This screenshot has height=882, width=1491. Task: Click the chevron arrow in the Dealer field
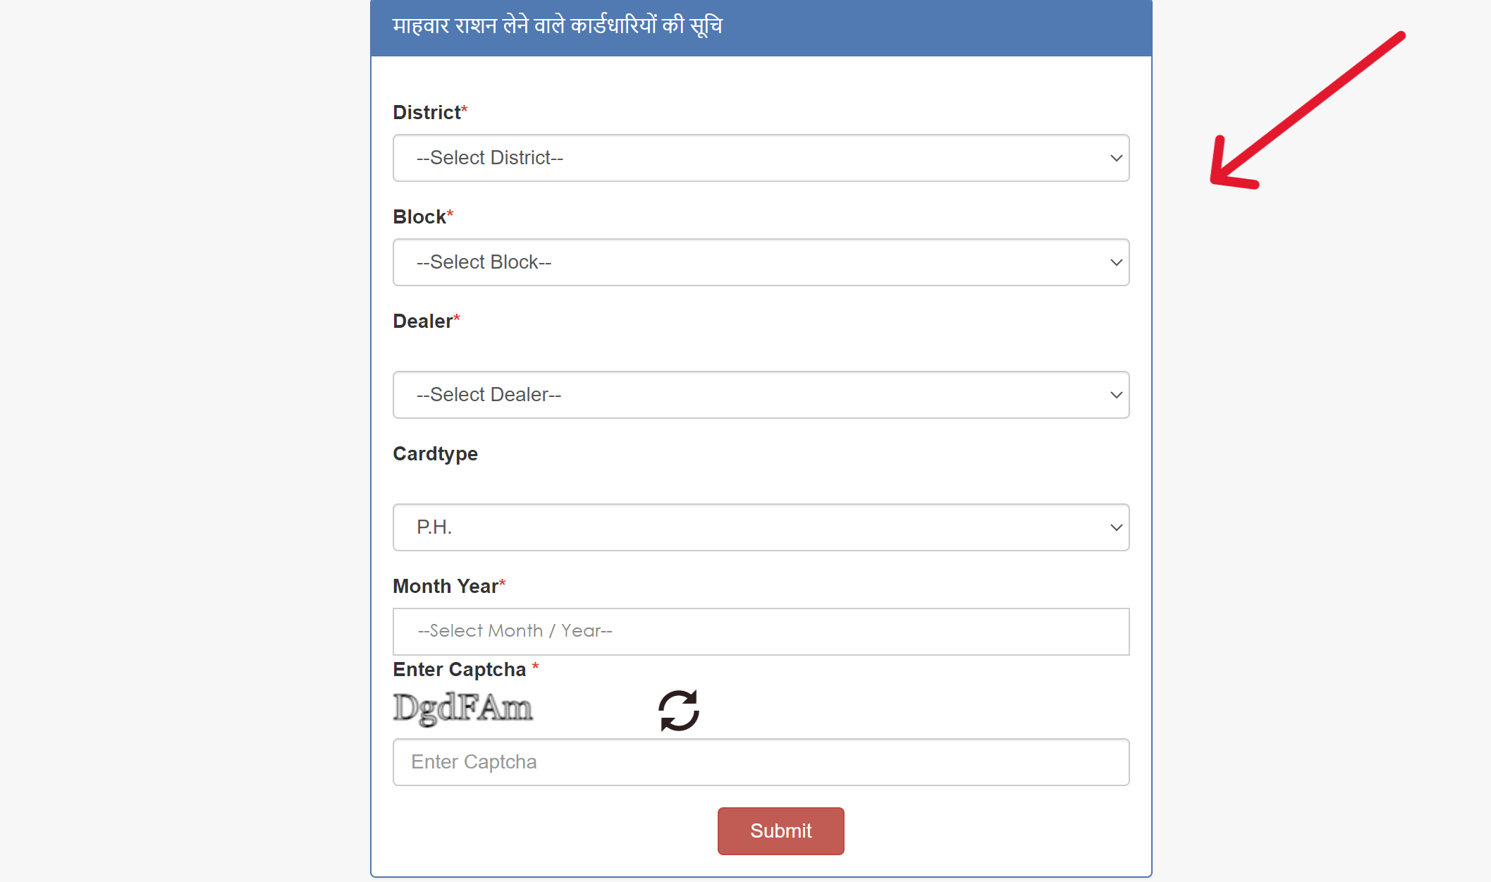click(1116, 395)
